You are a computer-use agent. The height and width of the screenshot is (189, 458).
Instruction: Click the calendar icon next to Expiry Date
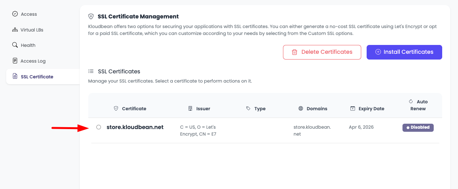pyautogui.click(x=352, y=109)
